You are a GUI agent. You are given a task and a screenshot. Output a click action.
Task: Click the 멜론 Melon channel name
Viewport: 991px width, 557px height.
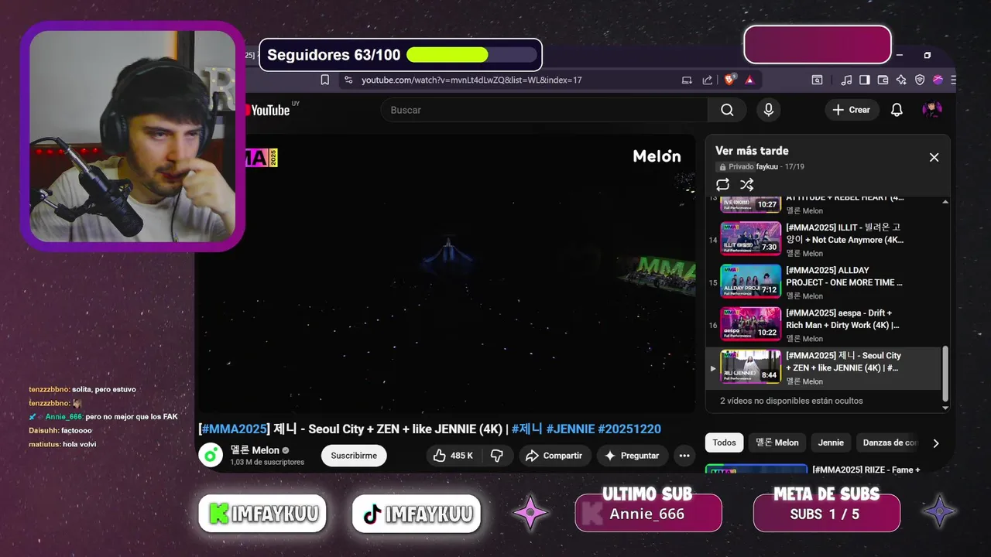(255, 450)
